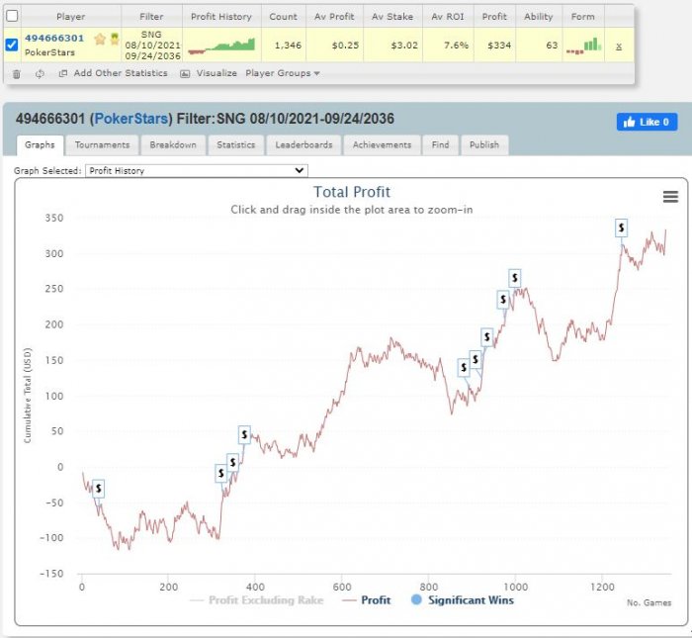Expand the Player Groups dropdown

pyautogui.click(x=283, y=73)
